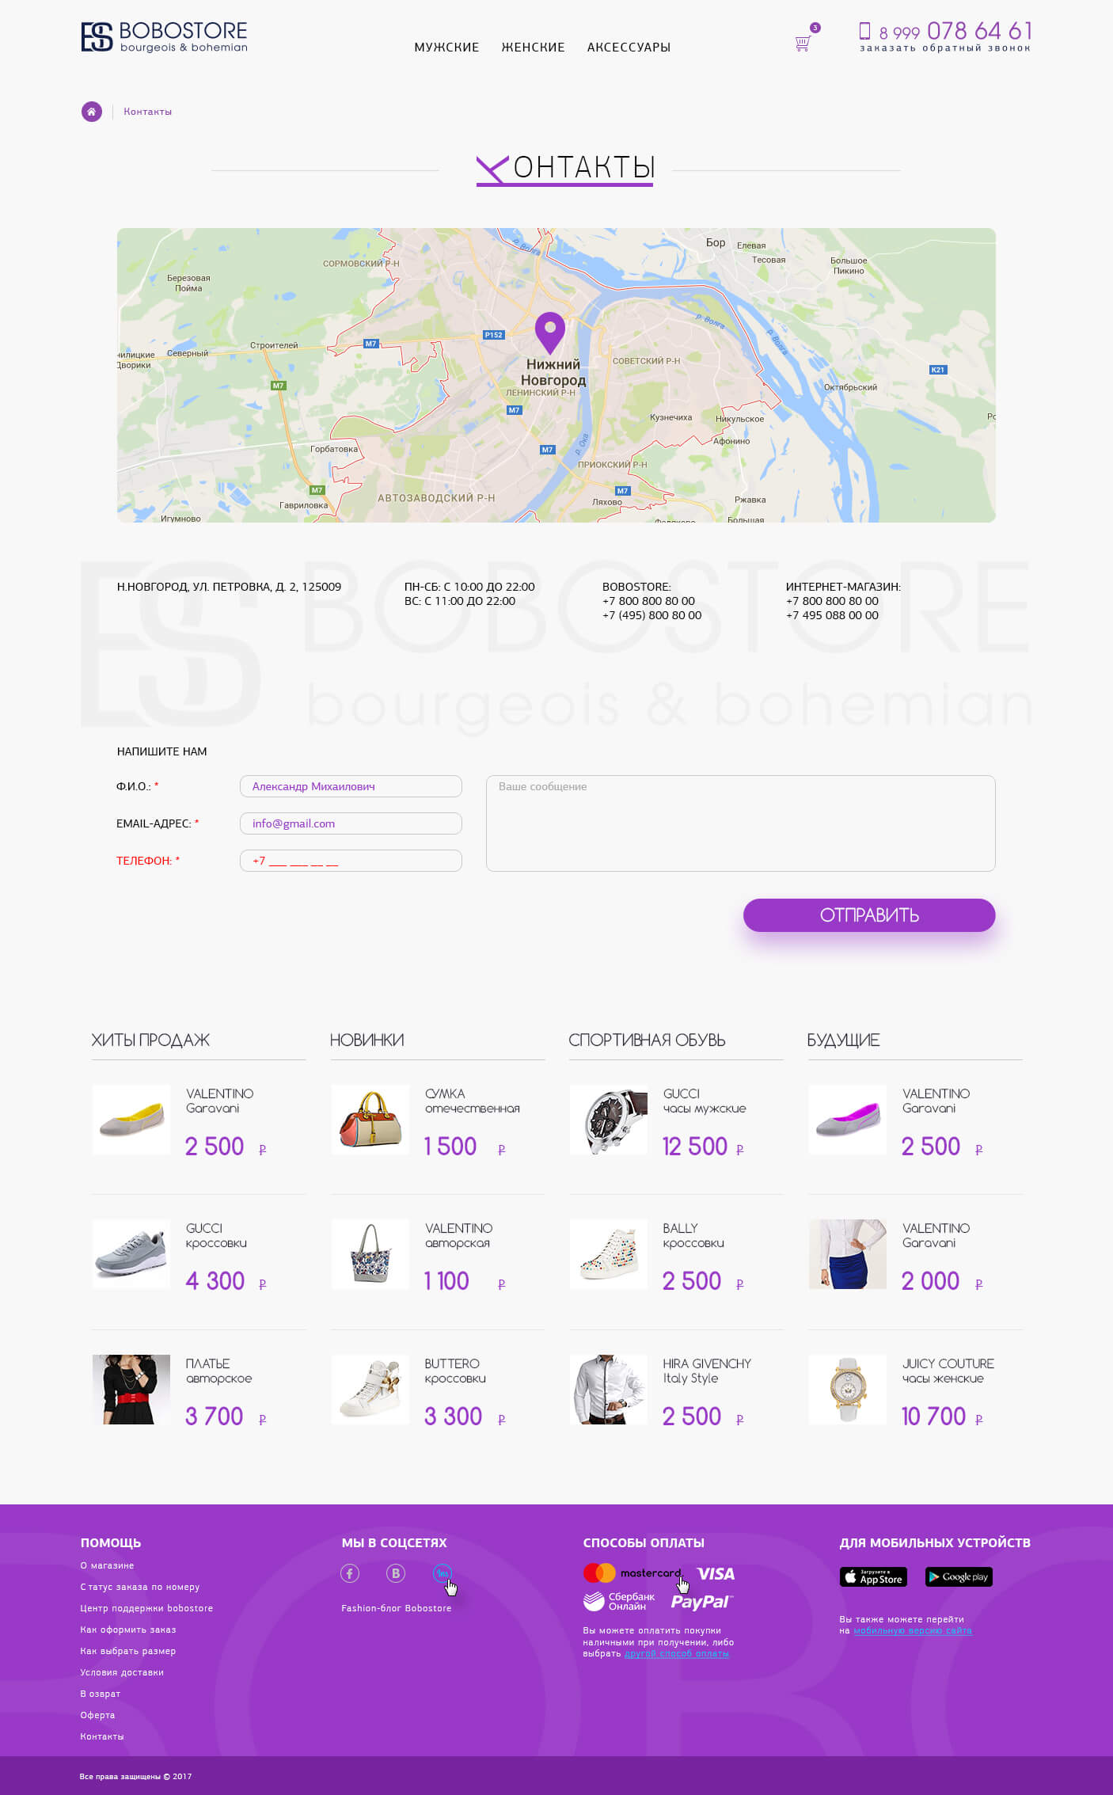Image resolution: width=1113 pixels, height=1795 pixels.
Task: Click the phone icon in header
Action: coord(864,31)
